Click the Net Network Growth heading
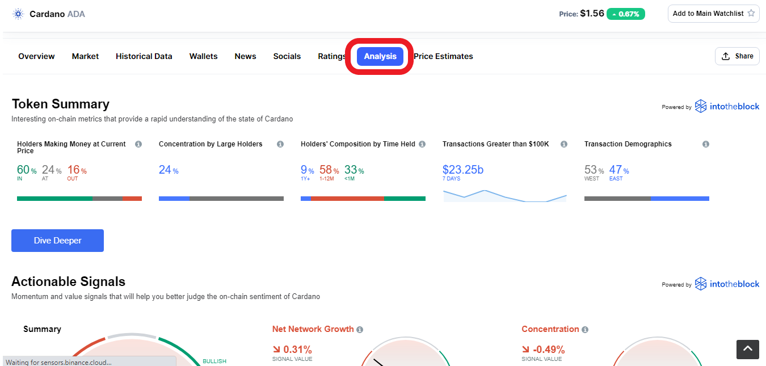766x366 pixels. (313, 329)
